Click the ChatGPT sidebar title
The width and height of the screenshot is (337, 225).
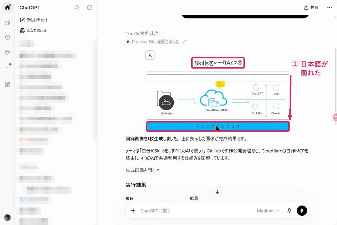[x=30, y=8]
